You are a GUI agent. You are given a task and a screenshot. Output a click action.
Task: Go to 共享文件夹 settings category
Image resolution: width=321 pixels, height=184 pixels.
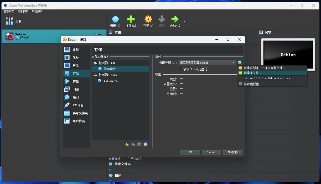point(77,113)
